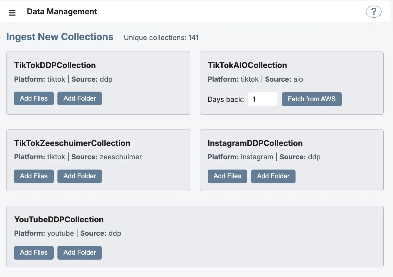Viewport: 393px width, 277px height.
Task: Select the YouTubeDDPCollection card title
Action: [59, 220]
